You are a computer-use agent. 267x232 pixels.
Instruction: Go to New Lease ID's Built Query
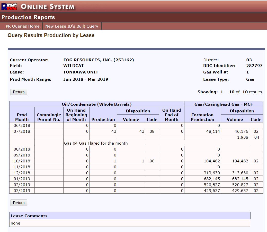click(72, 26)
